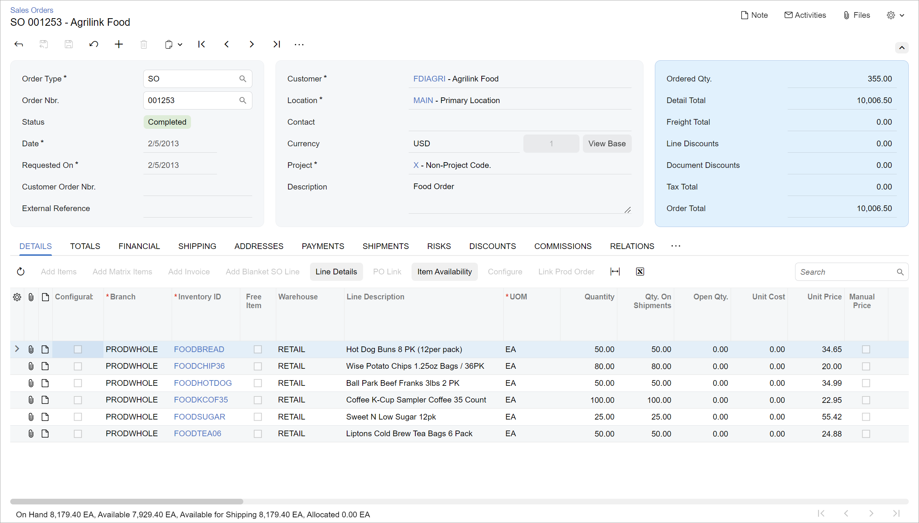
Task: Export the grid to Excel
Action: point(640,272)
